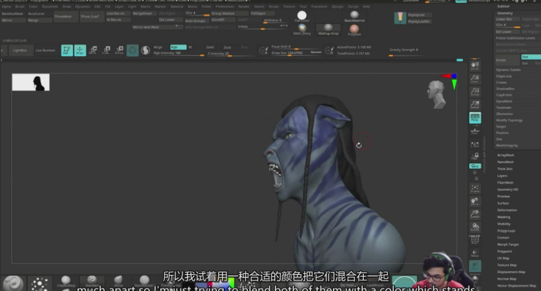Click the Scroll canvas icon
The image size is (541, 291).
[x=475, y=65]
